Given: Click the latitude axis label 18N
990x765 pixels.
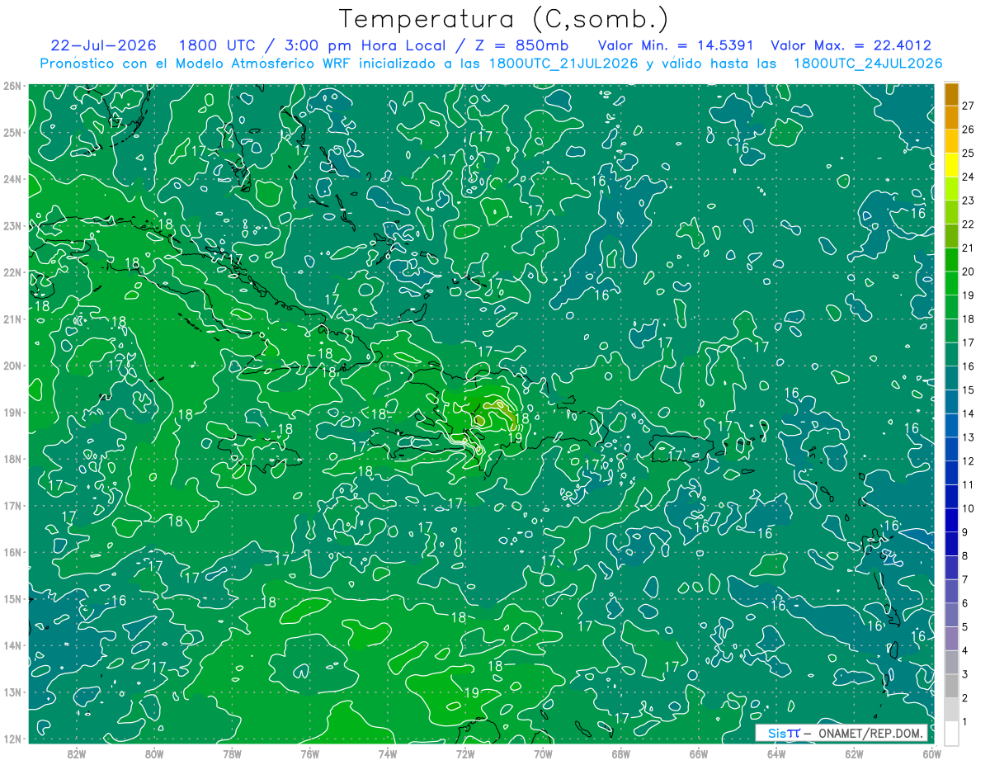Looking at the screenshot, I should (12, 459).
